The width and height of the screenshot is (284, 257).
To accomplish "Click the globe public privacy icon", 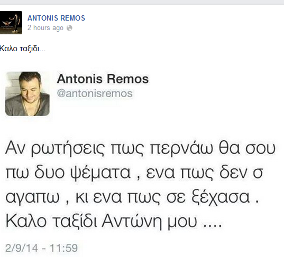I will [x=69, y=28].
